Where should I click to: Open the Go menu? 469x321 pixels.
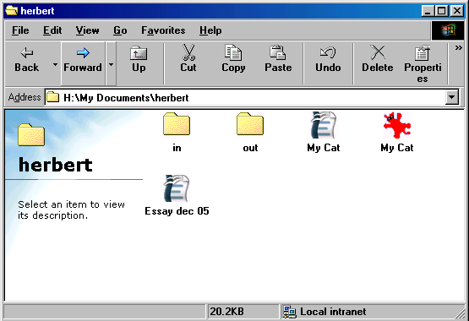point(120,30)
